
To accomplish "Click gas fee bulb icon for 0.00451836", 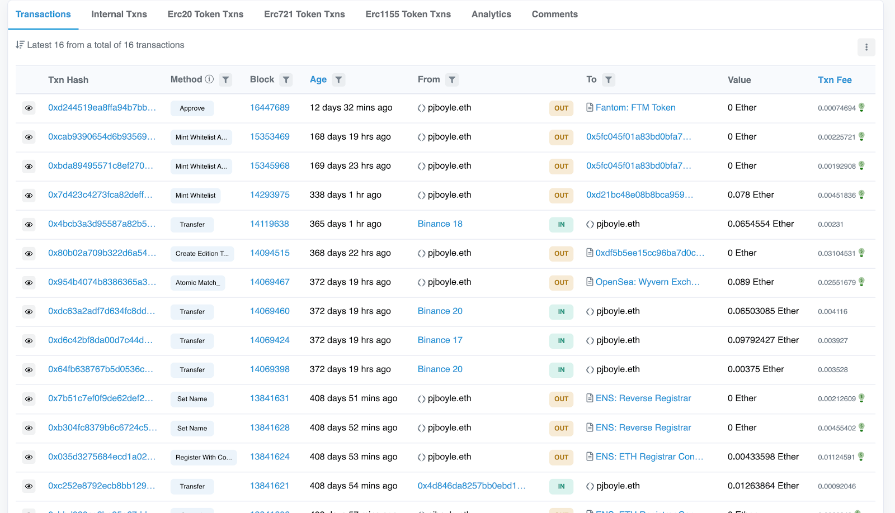I will click(x=861, y=194).
